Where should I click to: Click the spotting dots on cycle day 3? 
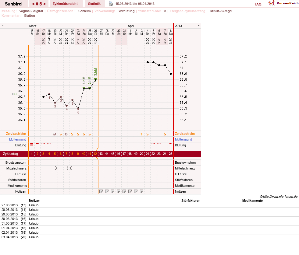coord(43,144)
